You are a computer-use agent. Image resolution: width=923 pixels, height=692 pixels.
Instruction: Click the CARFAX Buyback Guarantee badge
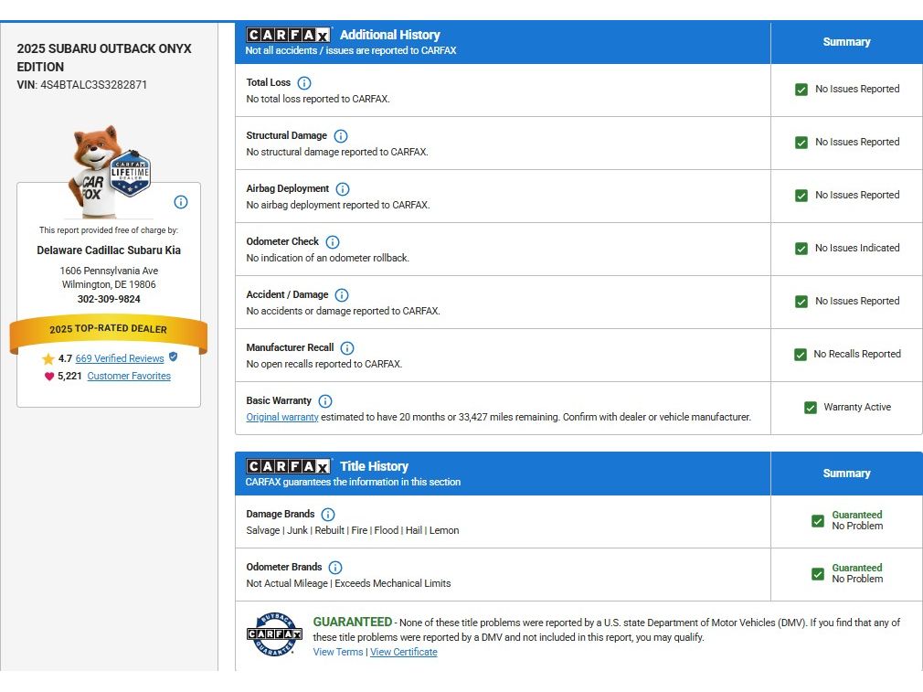[x=274, y=634]
